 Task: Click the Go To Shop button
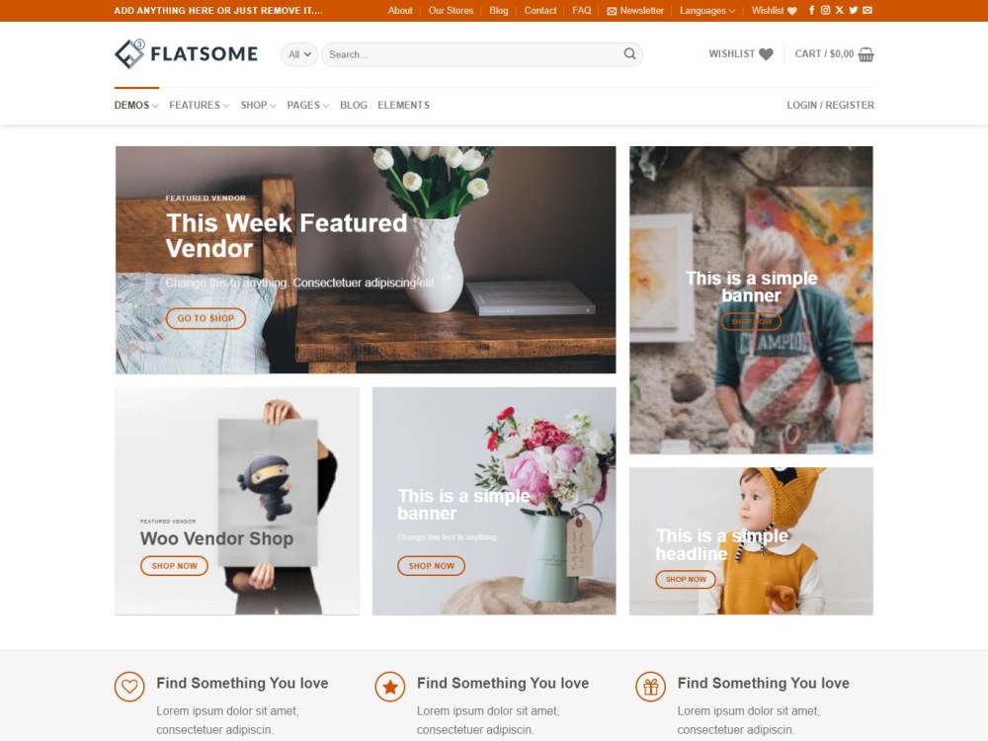[206, 318]
